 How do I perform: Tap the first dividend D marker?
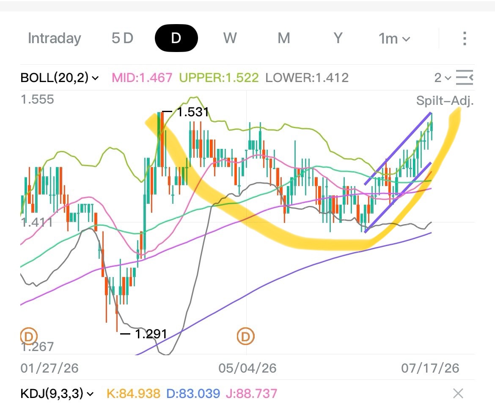point(29,336)
